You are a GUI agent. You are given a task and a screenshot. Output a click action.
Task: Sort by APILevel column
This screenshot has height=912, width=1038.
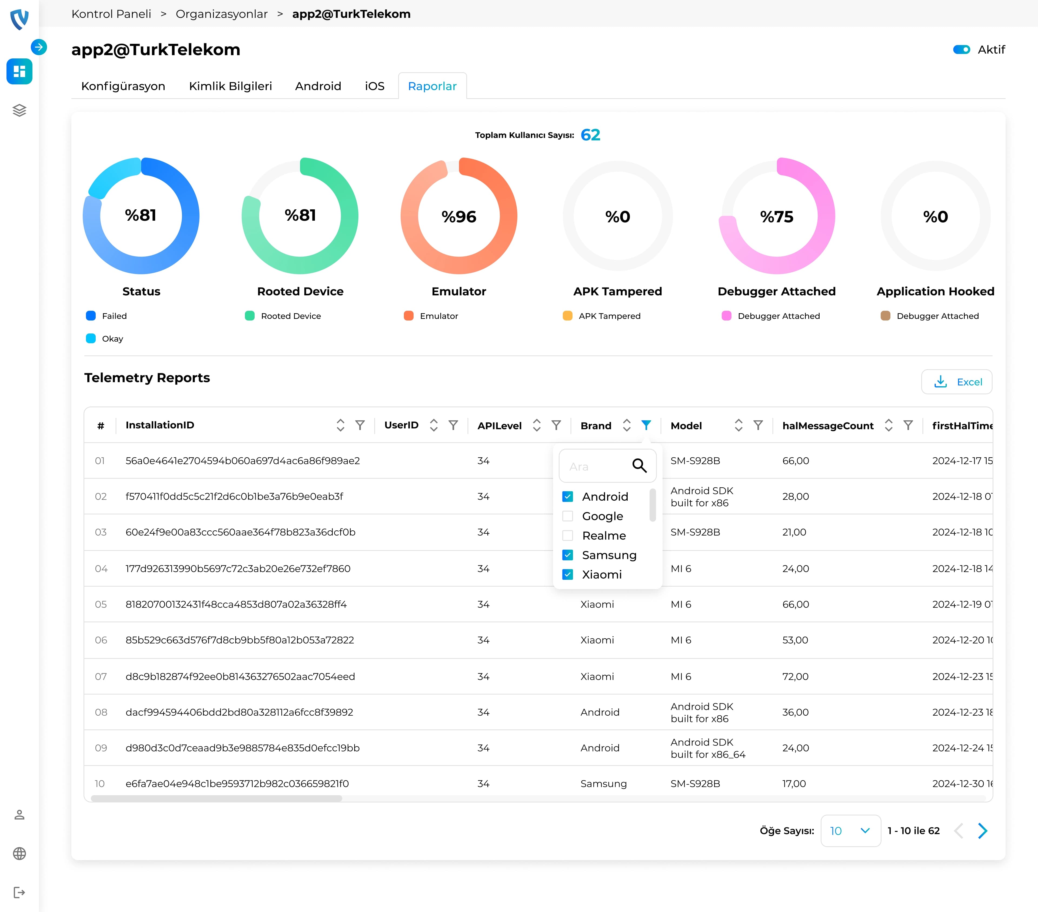(x=537, y=425)
